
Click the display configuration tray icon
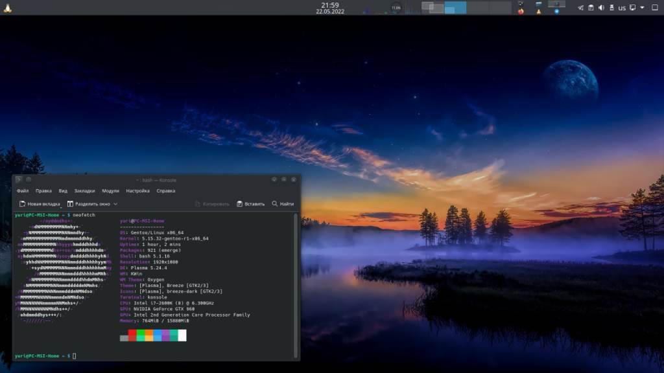(x=632, y=8)
